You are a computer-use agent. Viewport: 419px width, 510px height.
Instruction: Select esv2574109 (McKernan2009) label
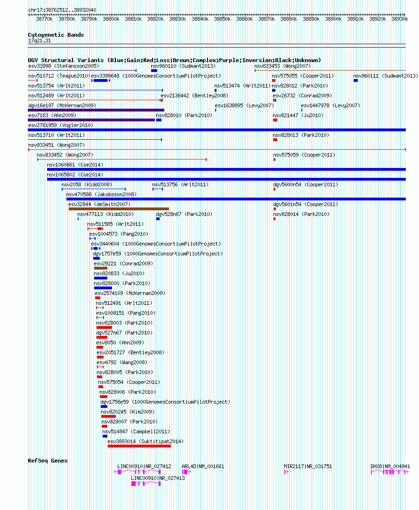coord(130,293)
